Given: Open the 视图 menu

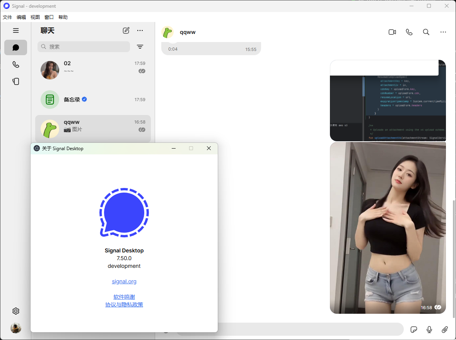Looking at the screenshot, I should [35, 17].
